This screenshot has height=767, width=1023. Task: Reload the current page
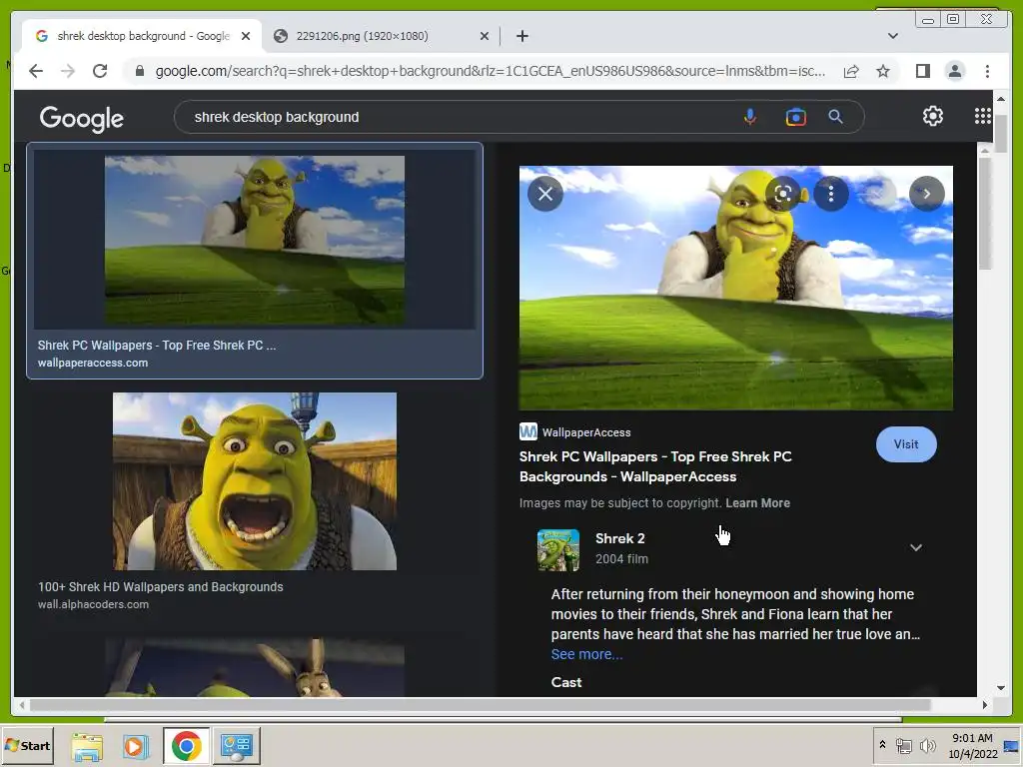tap(100, 71)
